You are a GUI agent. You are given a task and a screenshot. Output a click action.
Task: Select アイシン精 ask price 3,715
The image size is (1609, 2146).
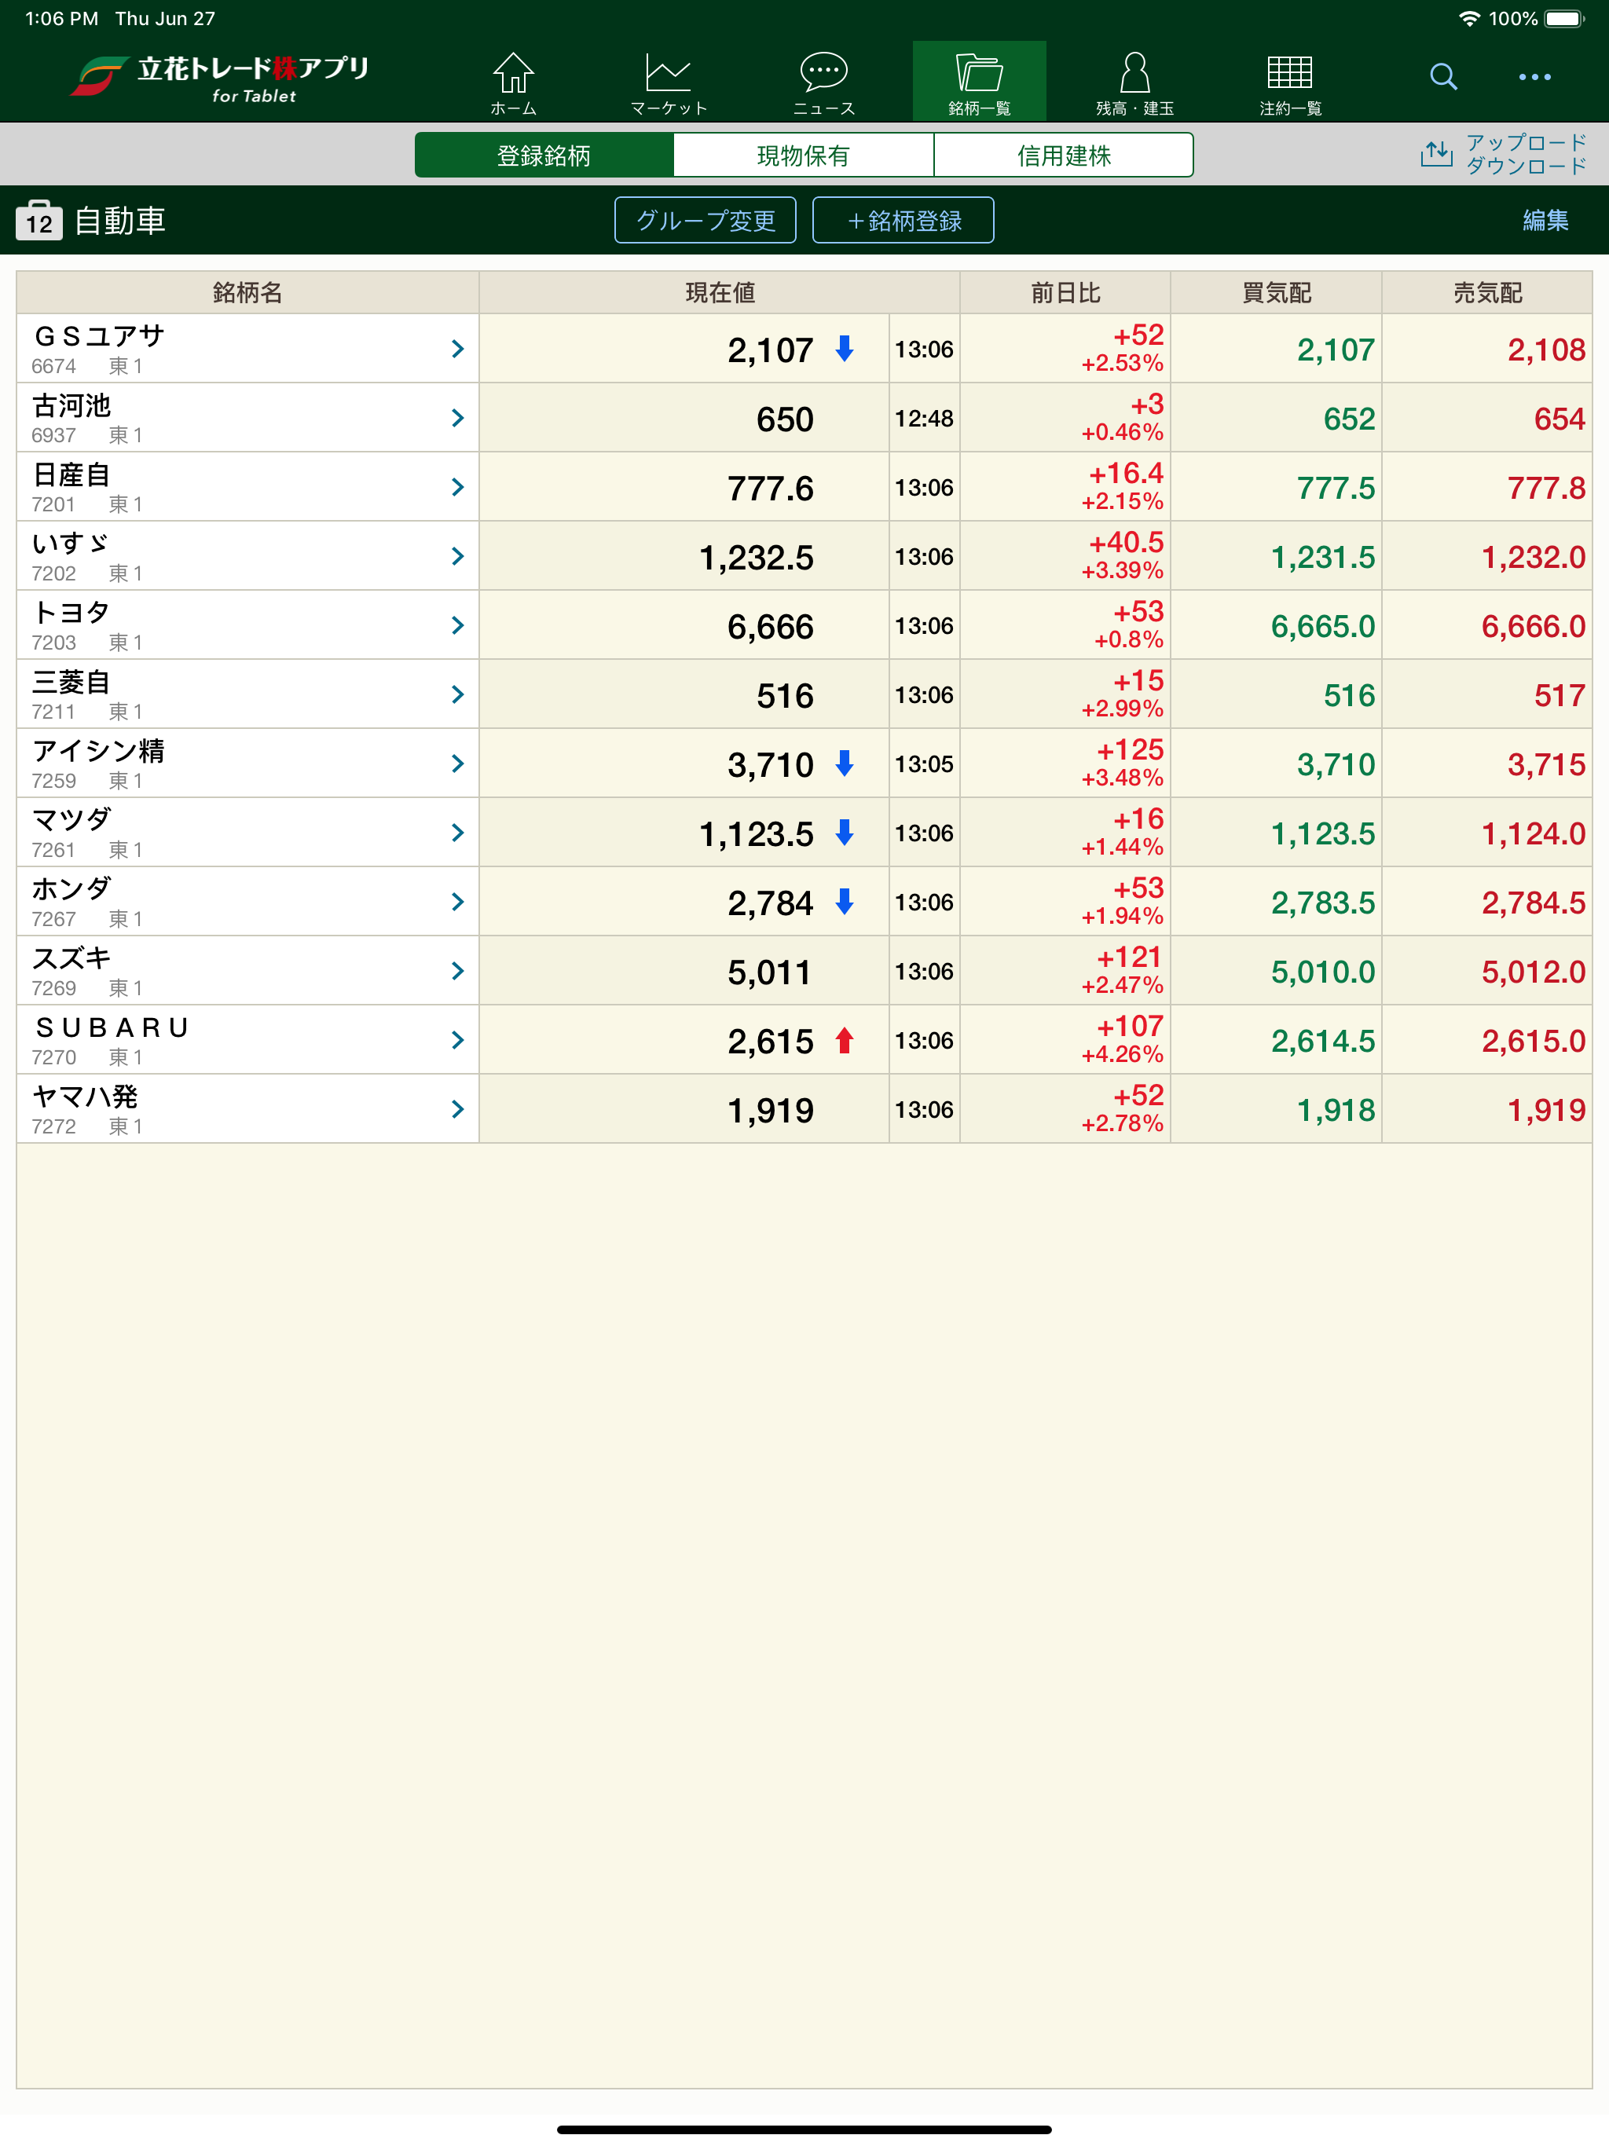tap(1546, 764)
